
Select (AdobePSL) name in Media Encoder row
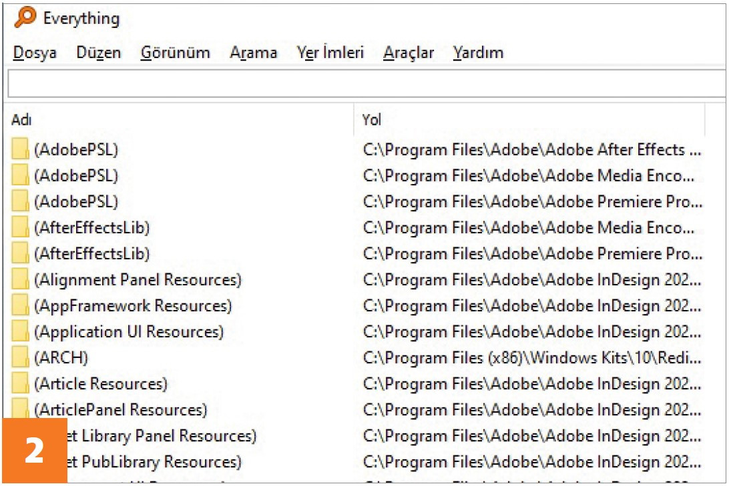point(76,175)
